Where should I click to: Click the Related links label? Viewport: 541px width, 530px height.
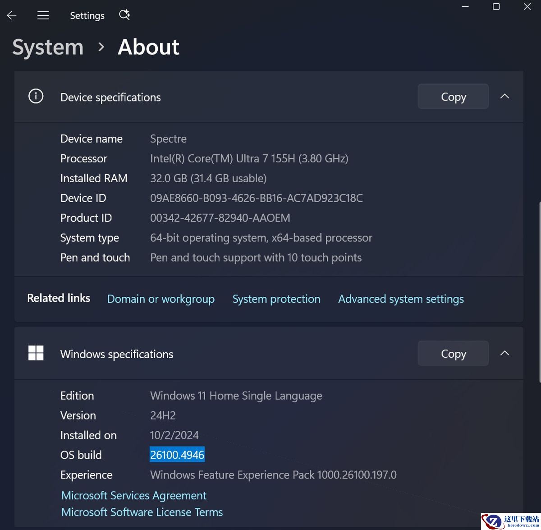click(59, 298)
